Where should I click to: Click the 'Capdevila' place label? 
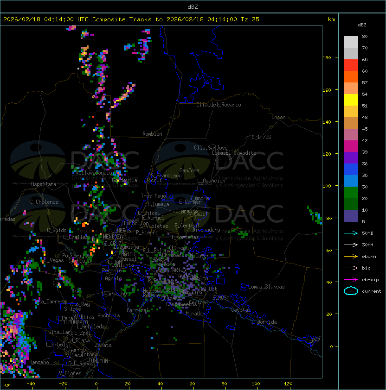(x=125, y=180)
